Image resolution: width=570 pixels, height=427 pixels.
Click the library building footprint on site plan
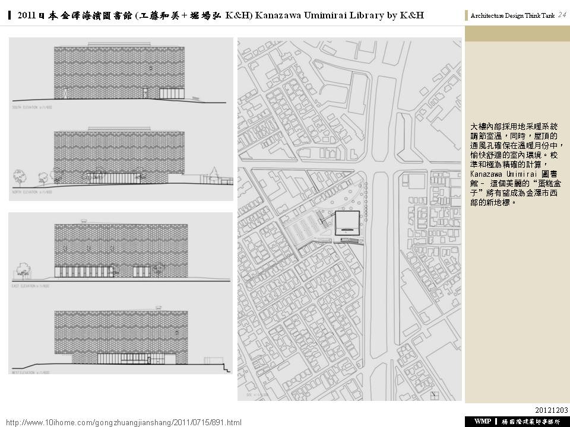346,222
